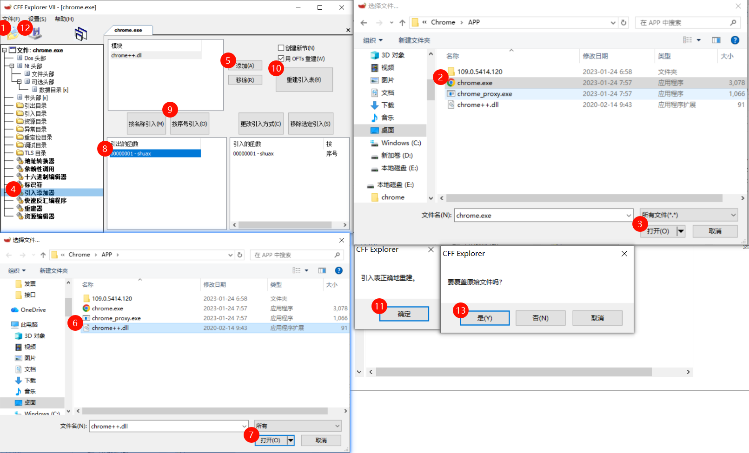This screenshot has height=453, width=749.
Task: Click view layout icon in dialog with filename chrome.exe
Action: [687, 40]
